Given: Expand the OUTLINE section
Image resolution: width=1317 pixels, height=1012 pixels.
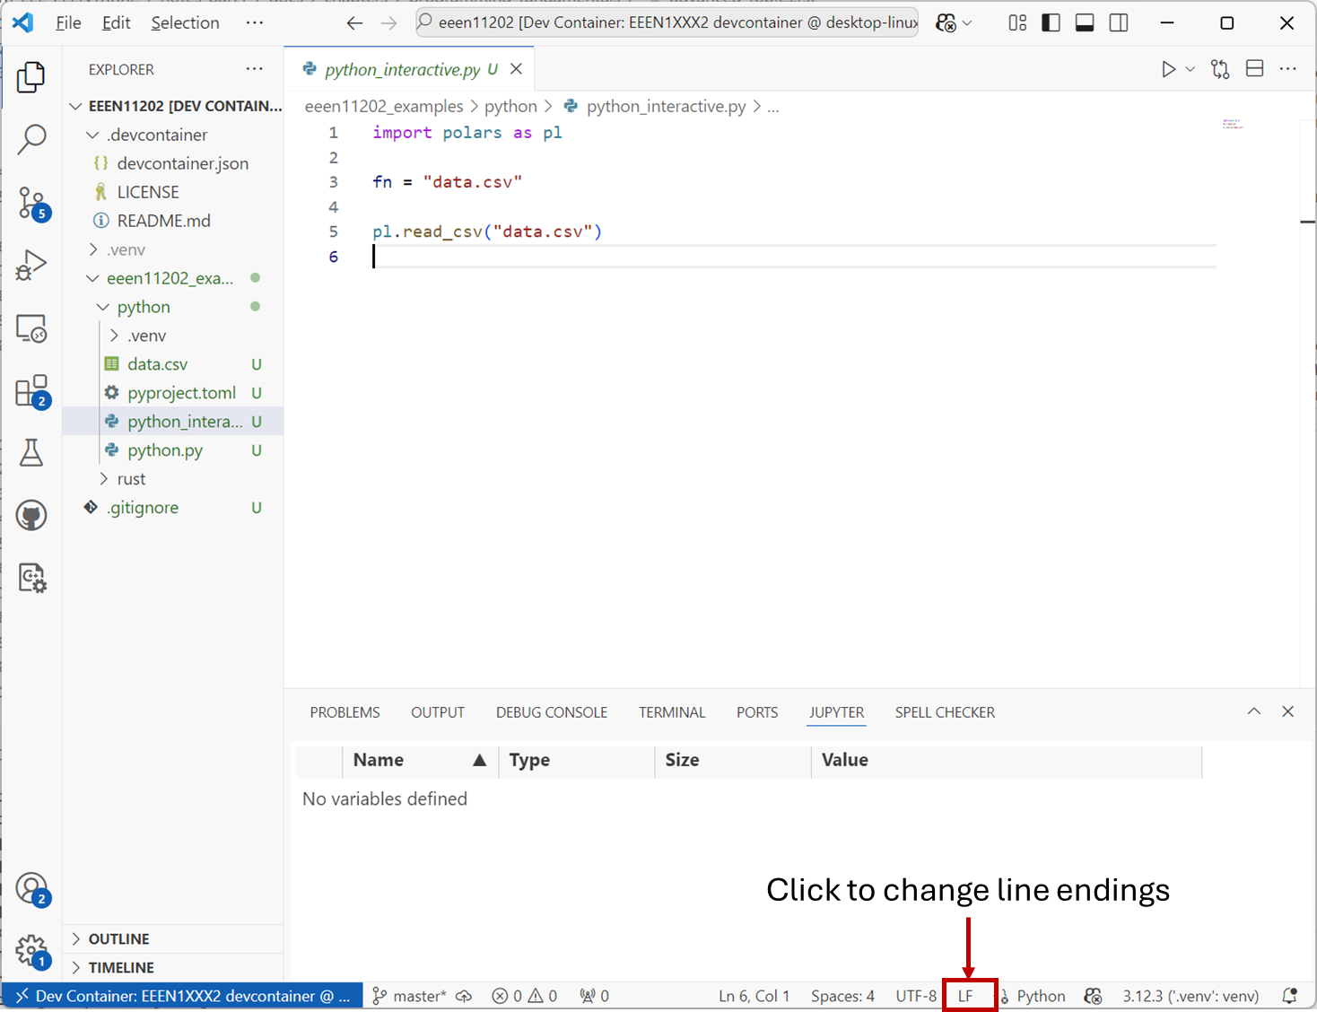Looking at the screenshot, I should [x=118, y=939].
